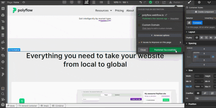Uncheck polyflow.webflow.io publish destination
The width and height of the screenshot is (216, 108).
tap(139, 15)
